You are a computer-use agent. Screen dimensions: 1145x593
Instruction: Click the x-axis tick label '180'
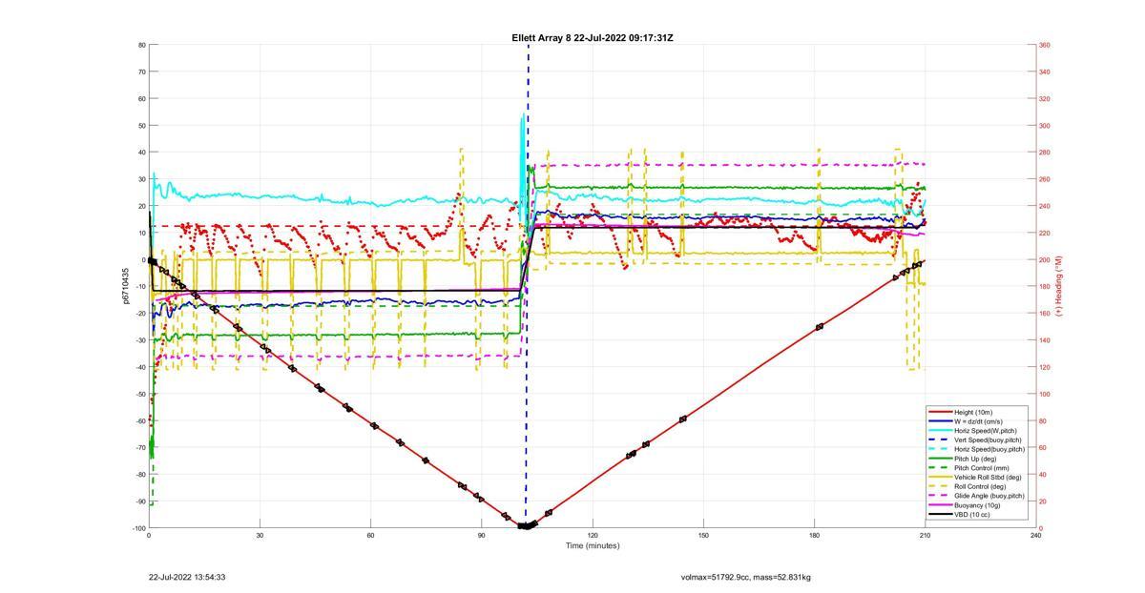814,536
